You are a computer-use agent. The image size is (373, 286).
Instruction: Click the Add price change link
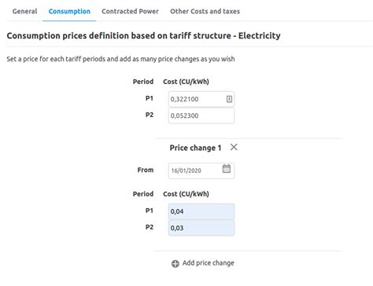point(208,263)
